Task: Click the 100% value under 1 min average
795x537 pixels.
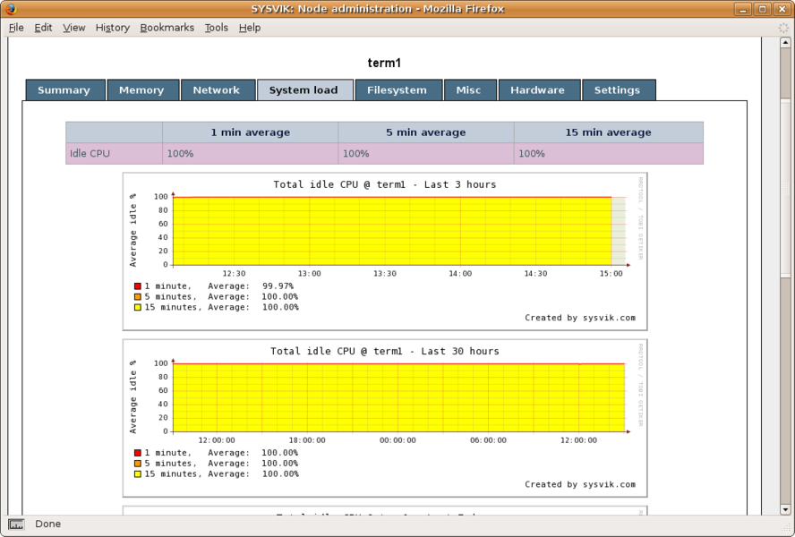Action: pyautogui.click(x=181, y=154)
